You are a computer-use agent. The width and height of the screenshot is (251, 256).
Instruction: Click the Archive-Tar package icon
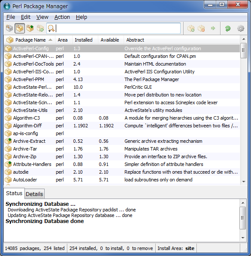pyautogui.click(x=8, y=149)
